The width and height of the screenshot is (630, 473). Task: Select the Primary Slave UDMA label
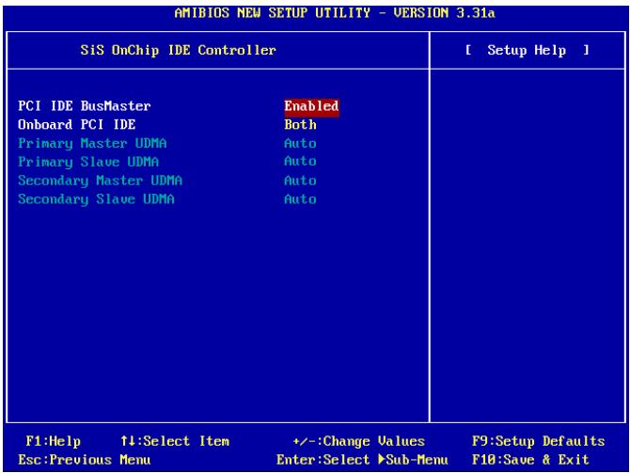tap(88, 162)
